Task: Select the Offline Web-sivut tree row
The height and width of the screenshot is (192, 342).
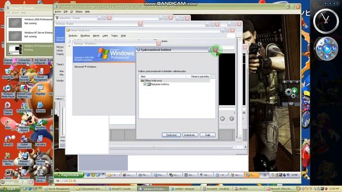Action: tap(175, 81)
